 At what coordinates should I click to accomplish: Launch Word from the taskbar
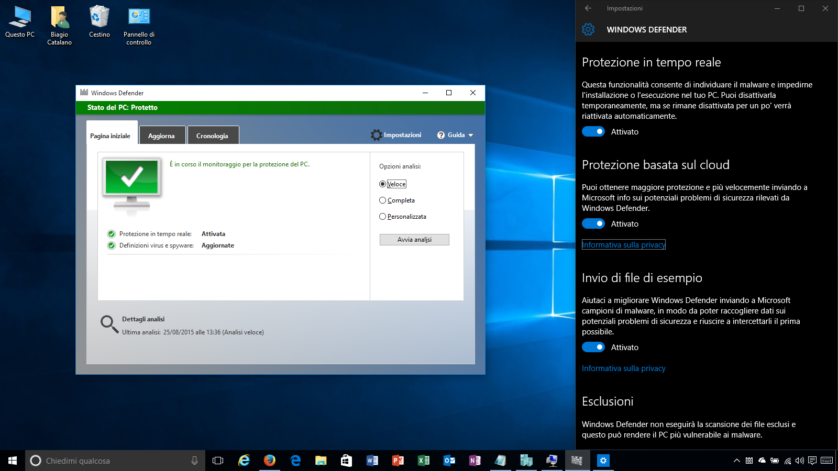point(372,461)
